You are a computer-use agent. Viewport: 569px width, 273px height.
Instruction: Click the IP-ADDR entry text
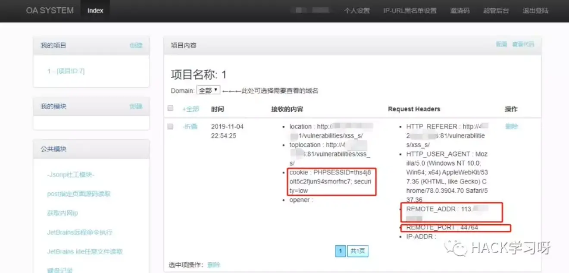pyautogui.click(x=421, y=236)
